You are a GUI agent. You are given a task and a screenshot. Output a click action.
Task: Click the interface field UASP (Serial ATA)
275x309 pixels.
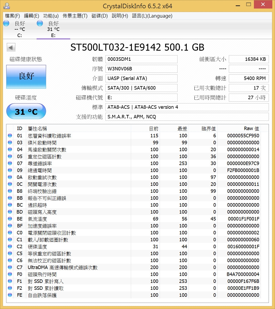(141, 78)
